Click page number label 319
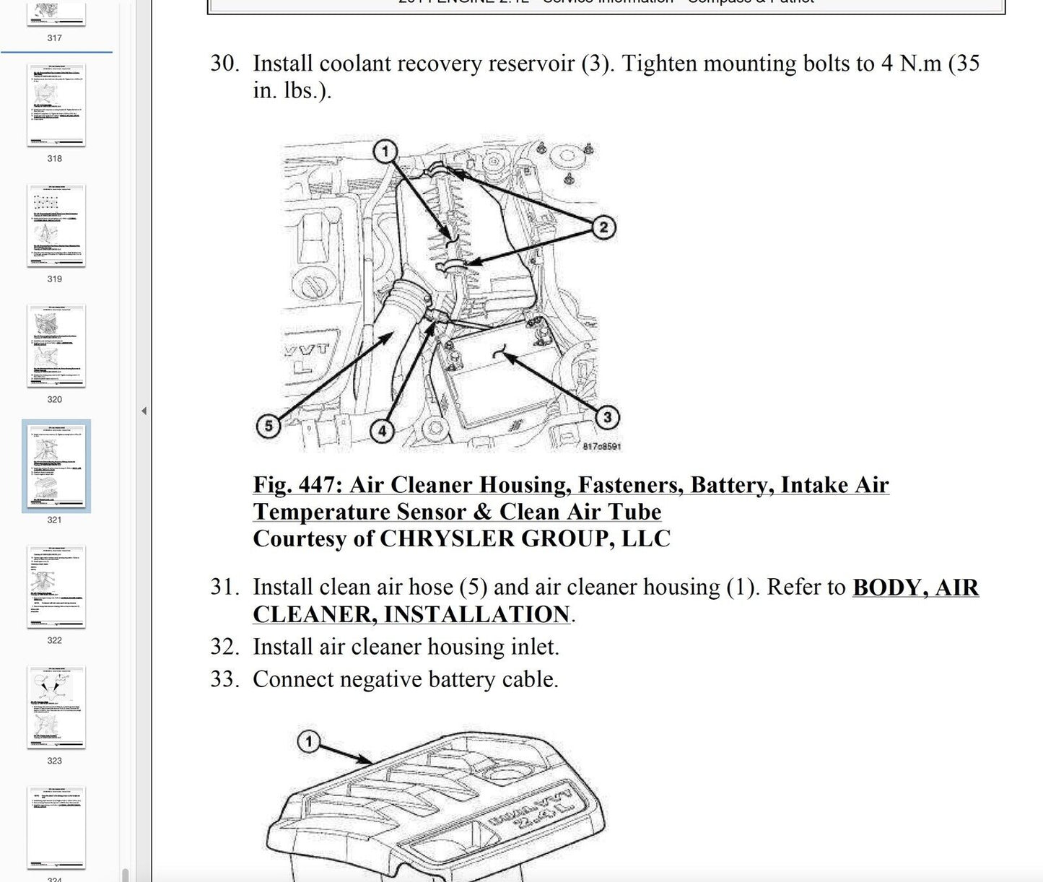Screen dimensions: 1043x882 (x=54, y=279)
